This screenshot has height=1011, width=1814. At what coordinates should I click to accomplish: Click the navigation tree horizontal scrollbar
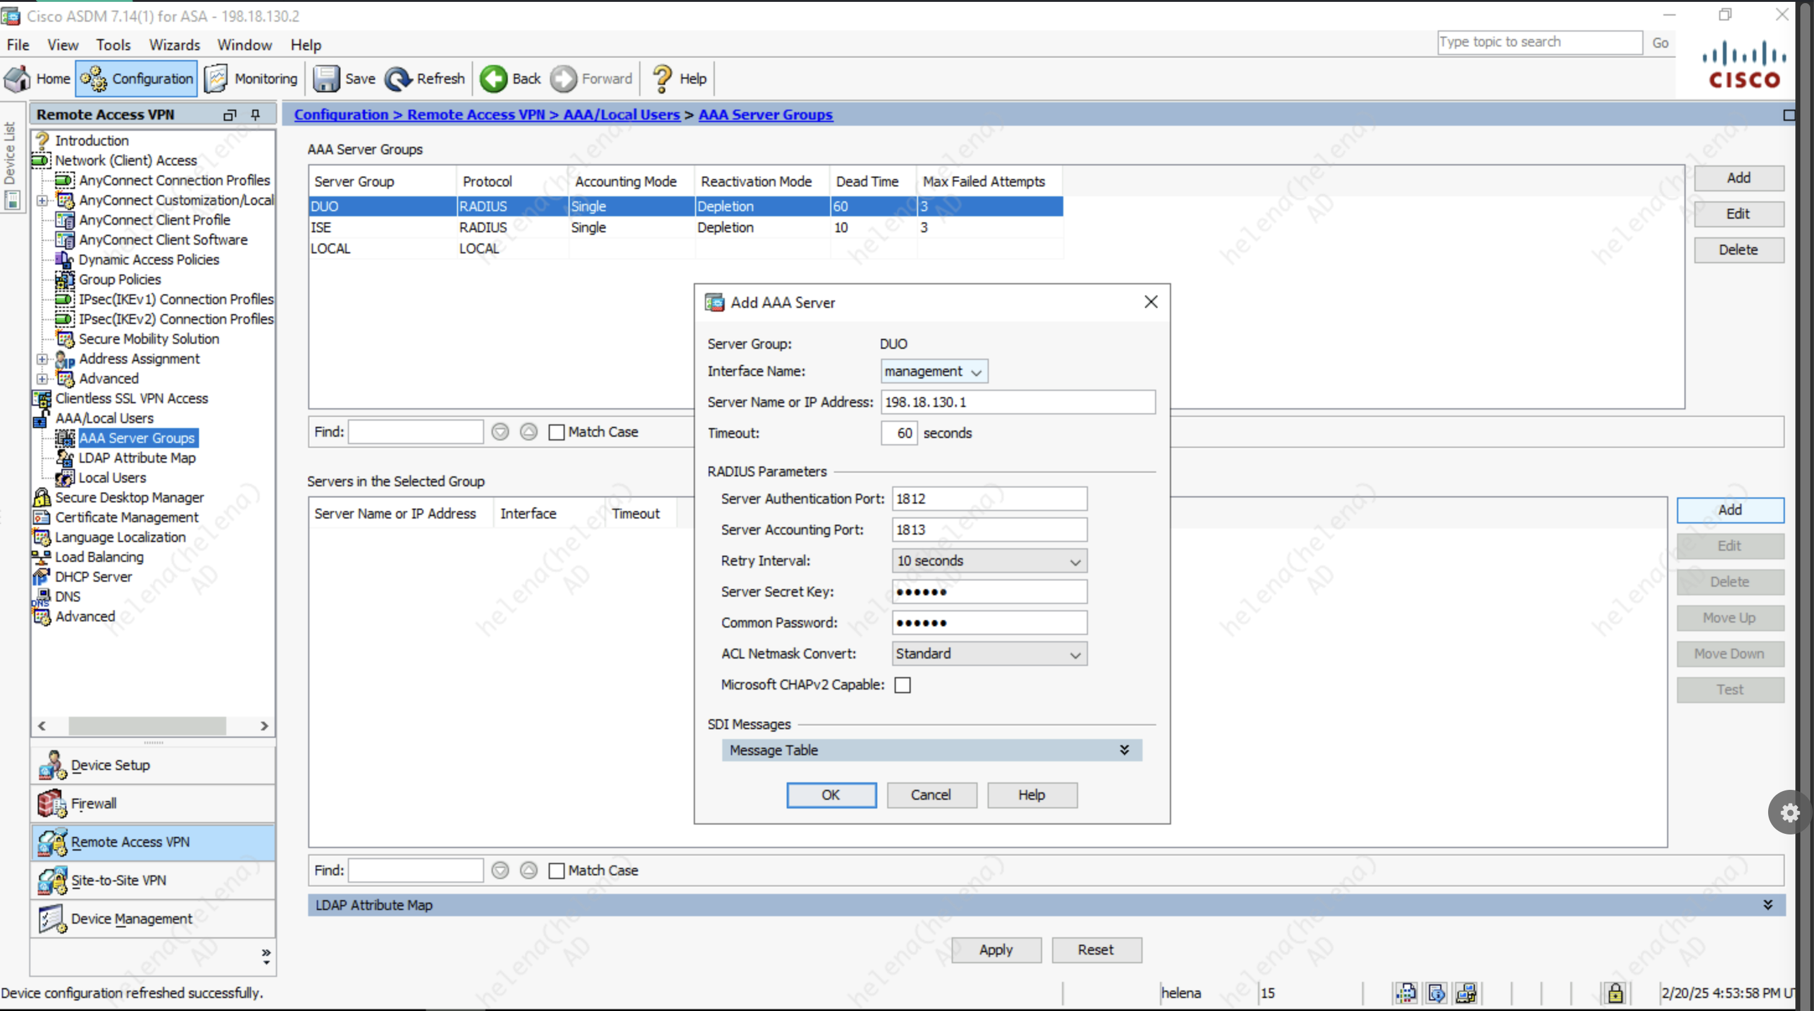coord(146,725)
